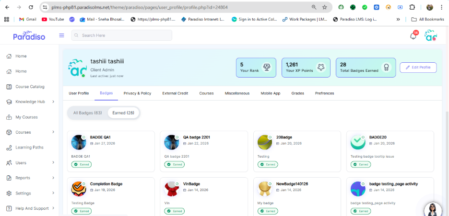
Task: Click the chatbot avatar icon
Action: (x=433, y=209)
